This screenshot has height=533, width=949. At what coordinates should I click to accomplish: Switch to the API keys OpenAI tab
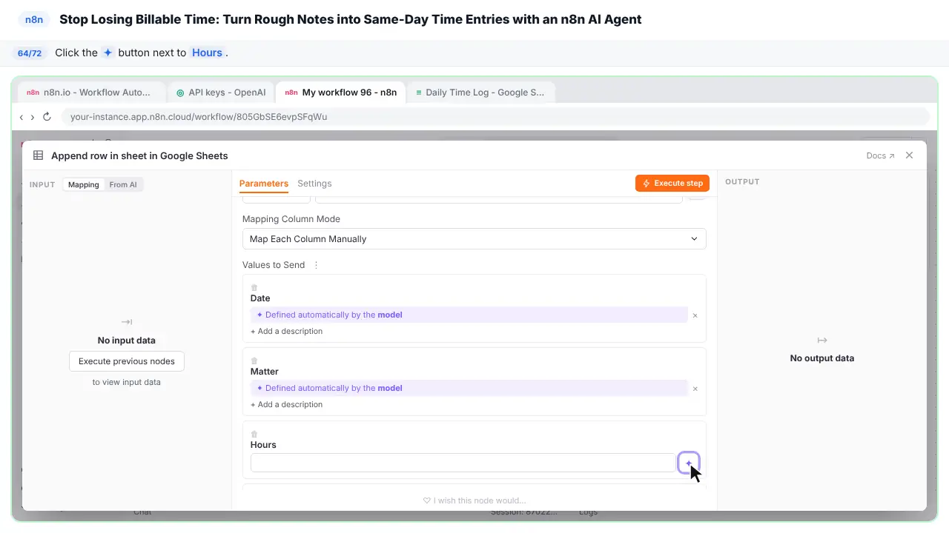click(x=220, y=93)
